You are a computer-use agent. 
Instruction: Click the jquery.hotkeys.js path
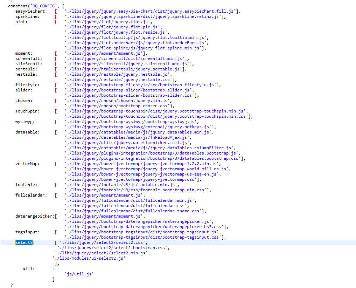click(x=138, y=126)
